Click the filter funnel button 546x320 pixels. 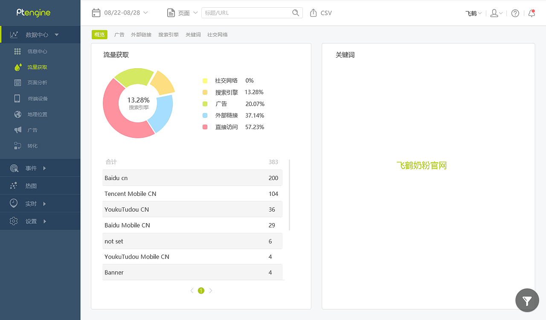(x=527, y=300)
